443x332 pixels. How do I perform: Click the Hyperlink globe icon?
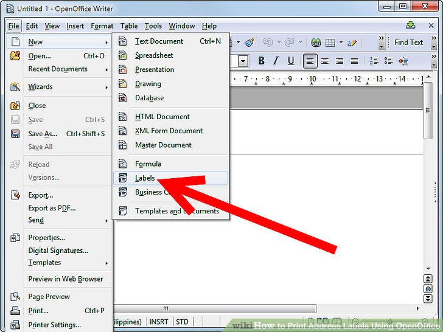click(316, 43)
